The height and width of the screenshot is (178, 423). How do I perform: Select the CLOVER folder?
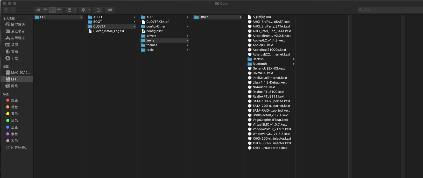pos(111,26)
